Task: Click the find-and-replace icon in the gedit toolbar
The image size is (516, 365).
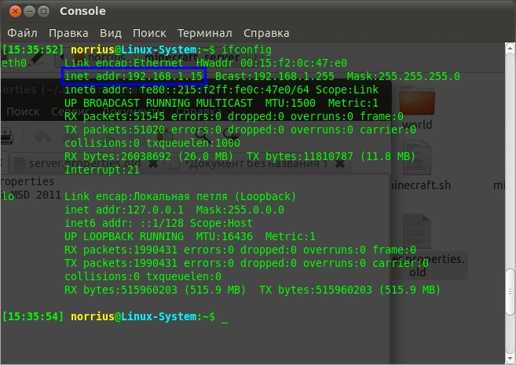Action: point(231,133)
